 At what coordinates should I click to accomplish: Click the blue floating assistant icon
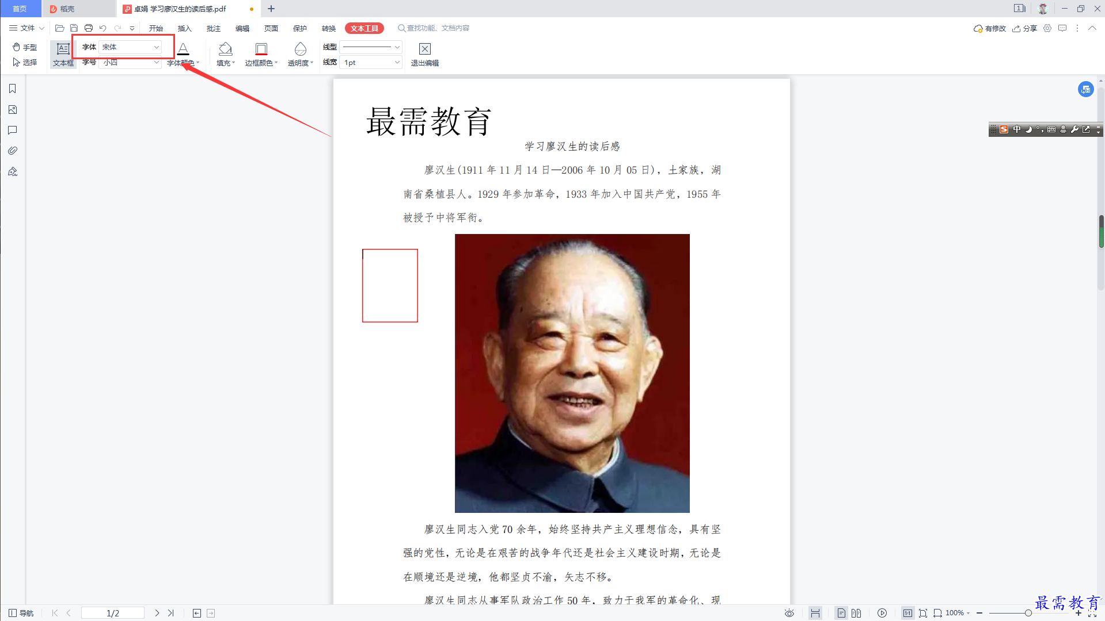pos(1085,89)
